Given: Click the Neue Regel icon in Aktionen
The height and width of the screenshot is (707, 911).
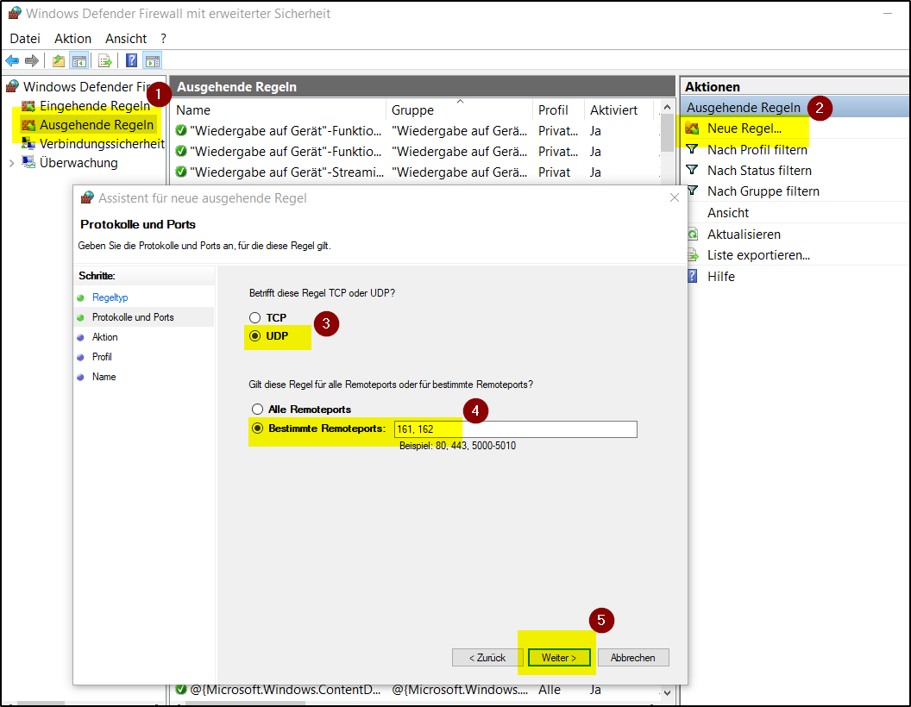Looking at the screenshot, I should 692,128.
